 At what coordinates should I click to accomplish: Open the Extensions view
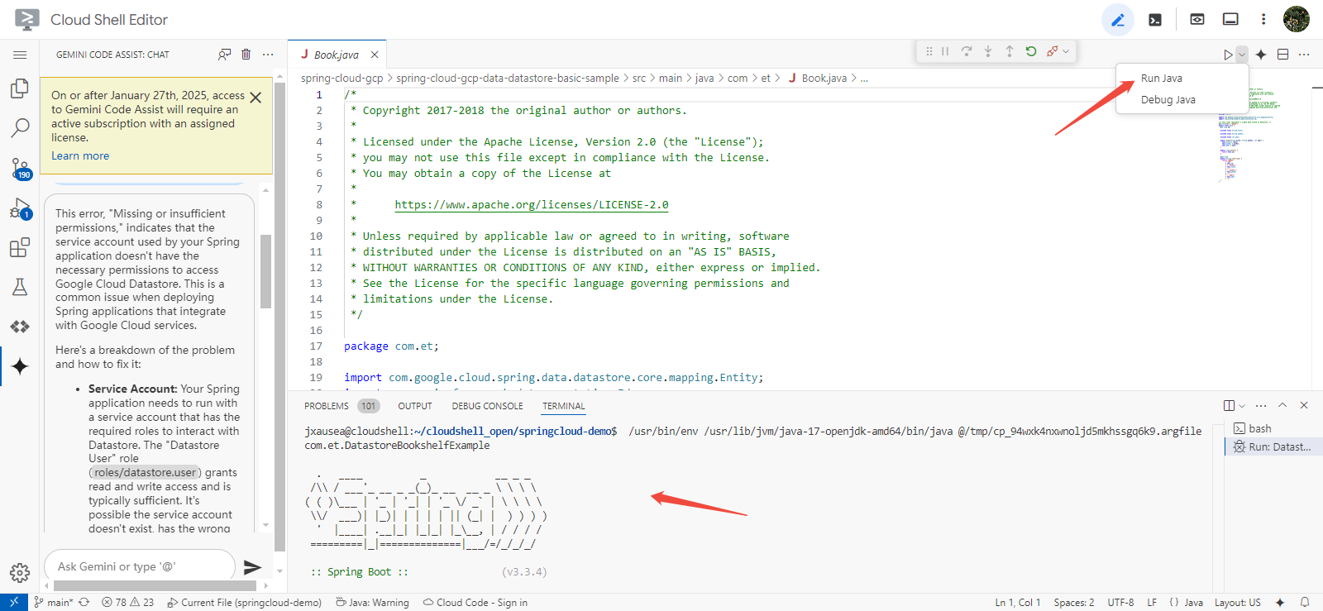coord(20,247)
